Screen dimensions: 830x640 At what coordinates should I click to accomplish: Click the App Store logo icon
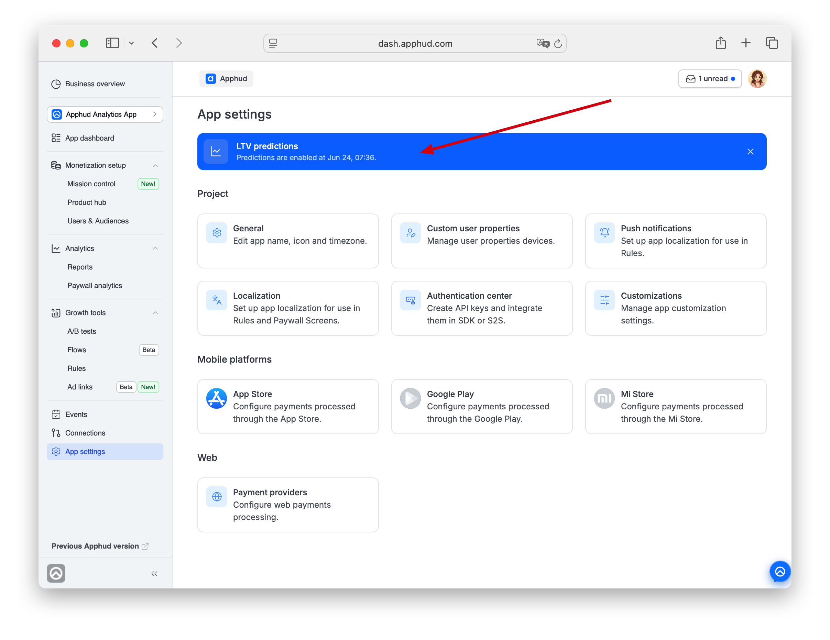point(217,398)
